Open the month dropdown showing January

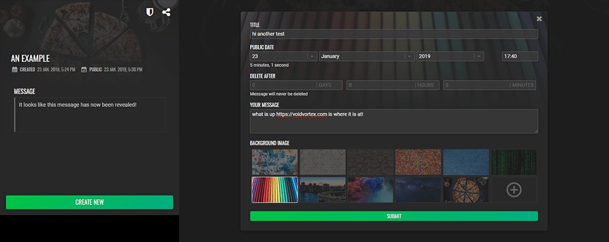[x=367, y=56]
